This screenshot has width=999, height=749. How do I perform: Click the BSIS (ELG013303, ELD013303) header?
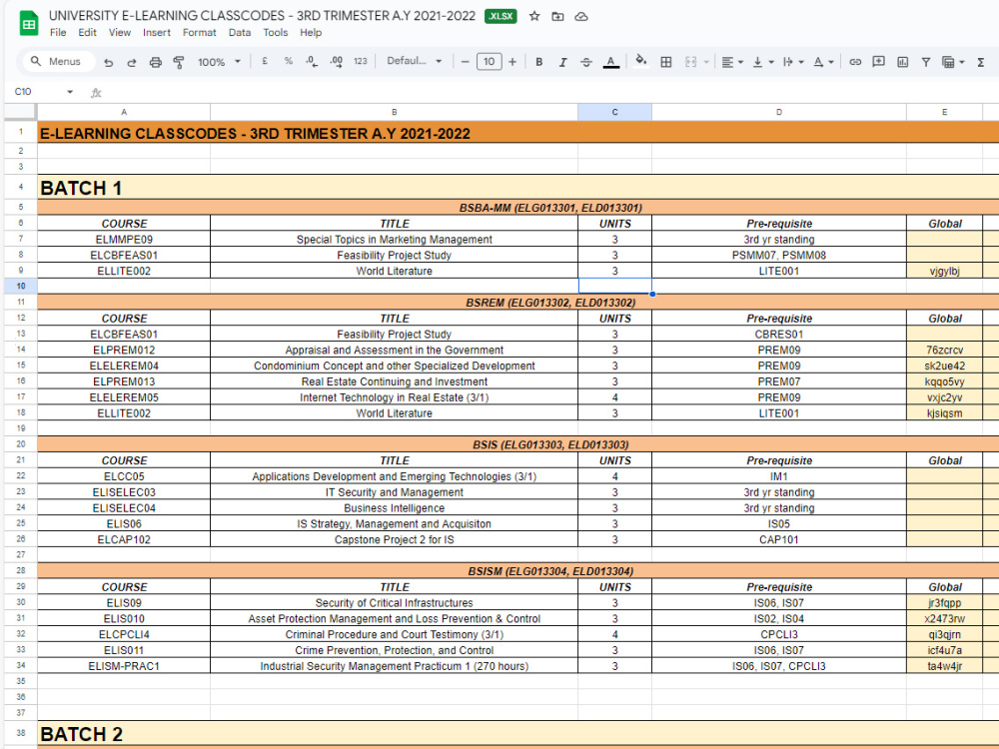[550, 444]
